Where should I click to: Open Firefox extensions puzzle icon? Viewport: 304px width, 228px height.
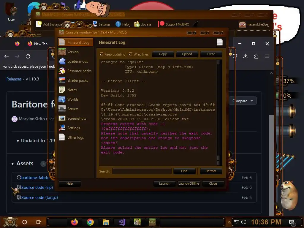(x=256, y=56)
